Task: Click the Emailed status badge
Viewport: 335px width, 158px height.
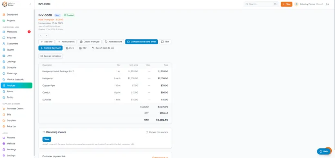Action: [x=69, y=15]
